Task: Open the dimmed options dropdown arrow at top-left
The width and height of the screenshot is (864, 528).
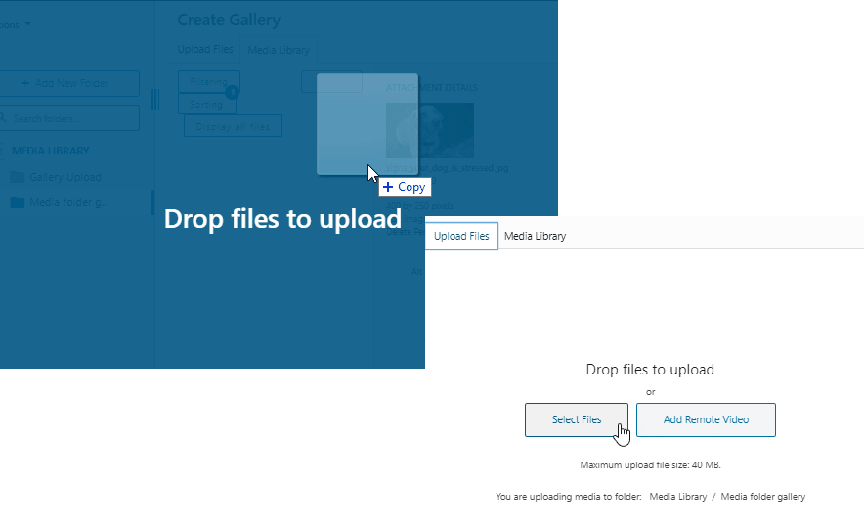Action: pyautogui.click(x=27, y=24)
